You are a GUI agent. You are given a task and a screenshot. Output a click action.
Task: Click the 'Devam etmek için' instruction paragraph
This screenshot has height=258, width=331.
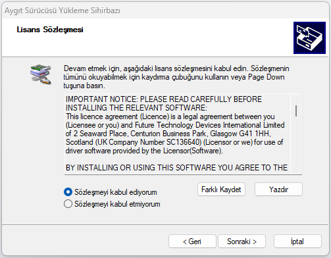pos(176,77)
